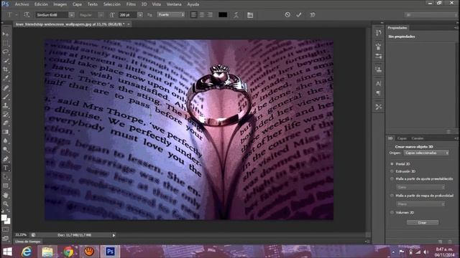This screenshot has height=258, width=460.
Task: Select the Brush tool
Action: tap(6, 97)
